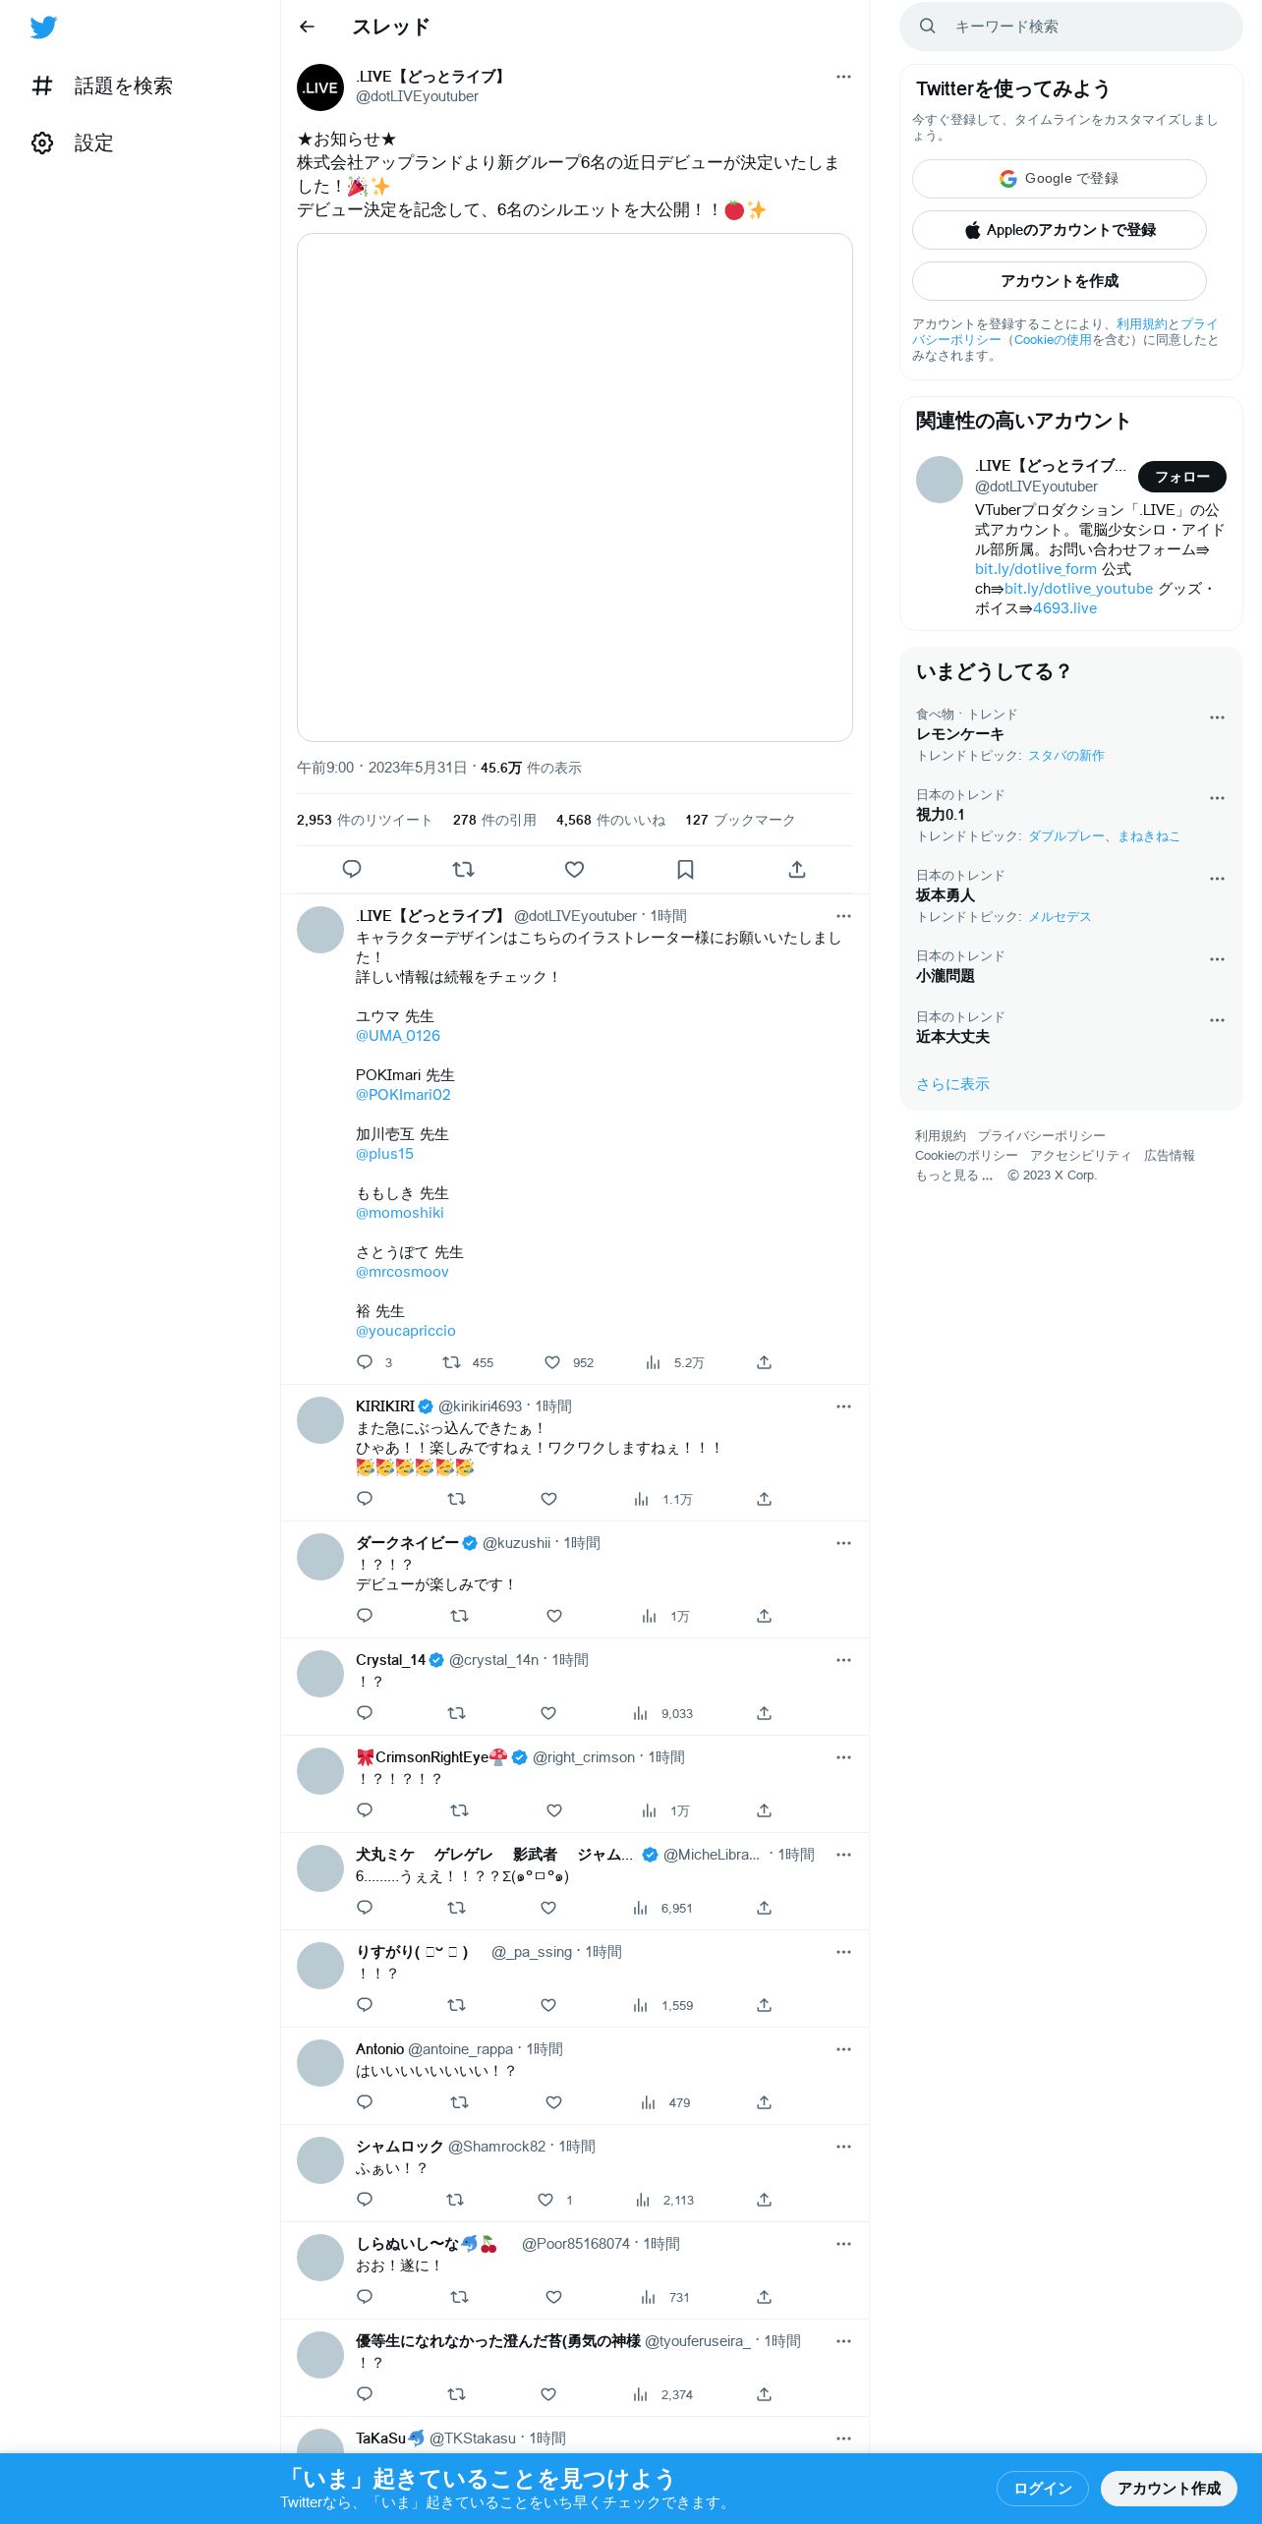Open more options for レモンケーキ trend
The height and width of the screenshot is (2524, 1262).
point(1217,717)
